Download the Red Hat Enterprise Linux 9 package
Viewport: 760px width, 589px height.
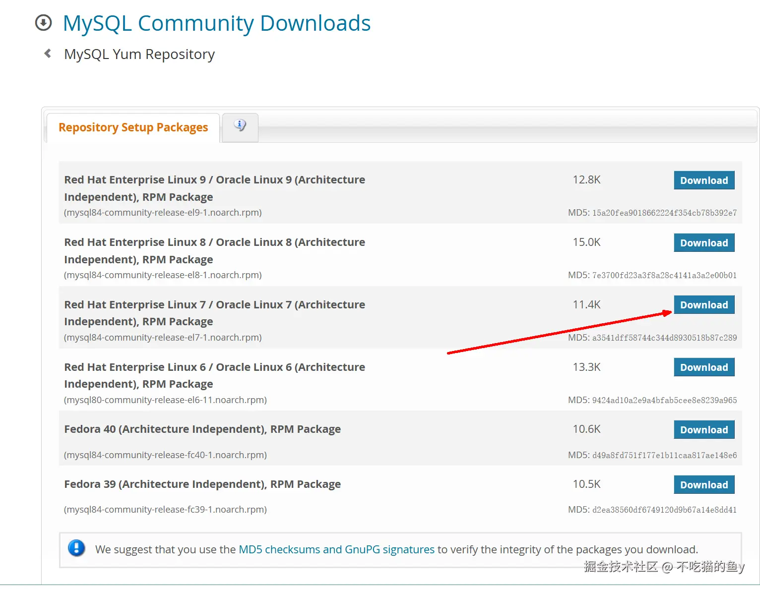click(704, 180)
